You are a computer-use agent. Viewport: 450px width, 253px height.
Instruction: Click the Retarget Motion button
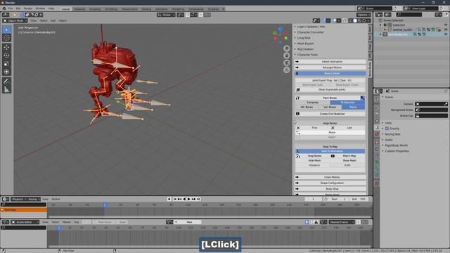click(330, 67)
